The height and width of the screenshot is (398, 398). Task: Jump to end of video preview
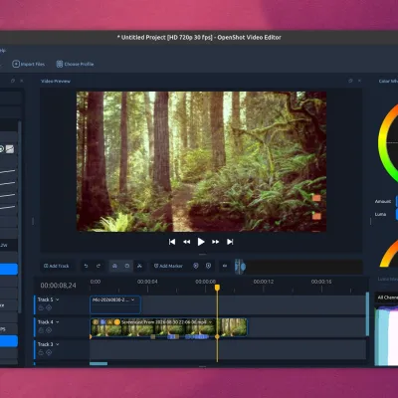pos(230,242)
